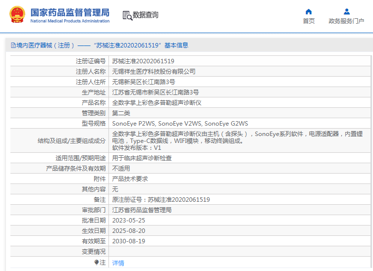Viewport: 373px width, 271px height.
Task: Click the house icon above 首页
Action: (309, 11)
